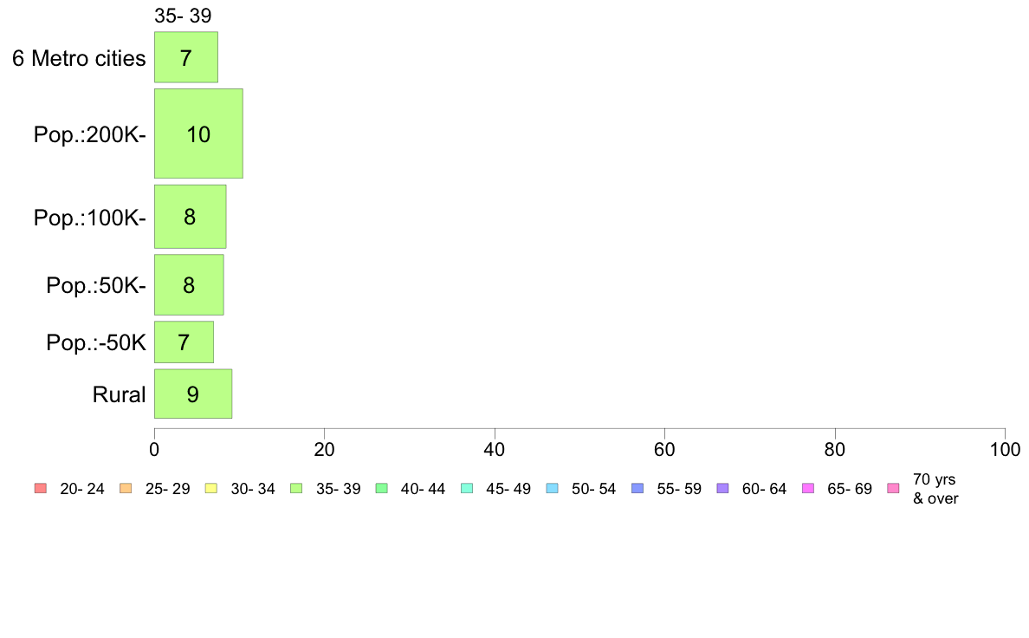
Task: Click the 60- 64 legend color swatch
Action: click(x=723, y=488)
